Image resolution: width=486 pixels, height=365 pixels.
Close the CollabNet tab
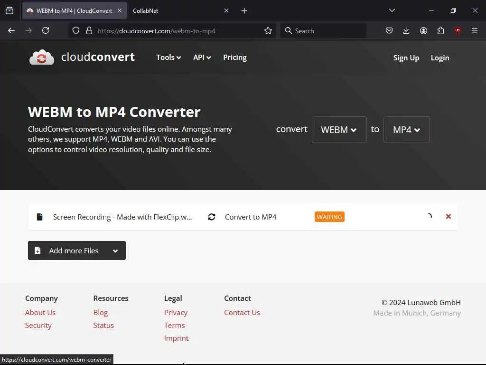coord(226,10)
